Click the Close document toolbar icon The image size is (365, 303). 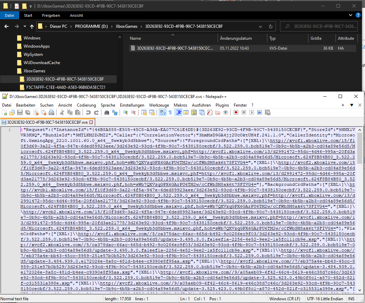[x=36, y=113]
